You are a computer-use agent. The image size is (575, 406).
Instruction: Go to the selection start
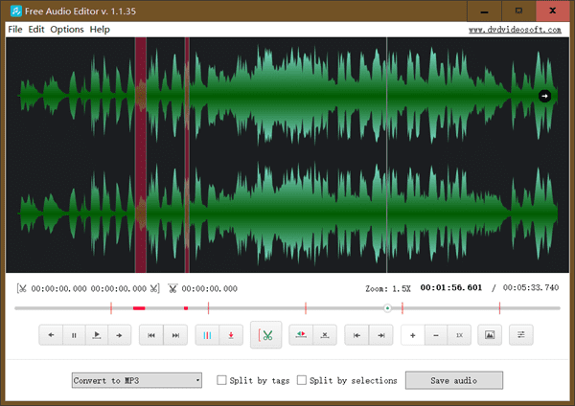356,335
